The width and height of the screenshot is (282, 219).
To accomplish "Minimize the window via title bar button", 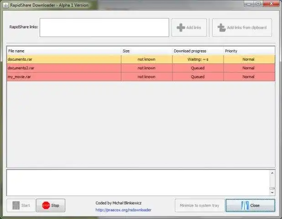I will pos(249,4).
